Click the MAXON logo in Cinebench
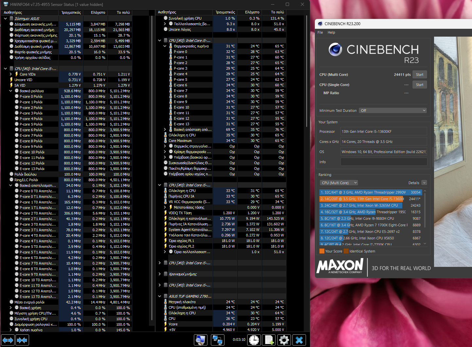This screenshot has height=347, width=472. tap(340, 266)
